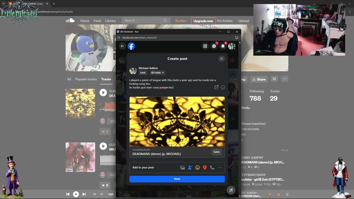Click profile avatar blue penguin image
This screenshot has height=199, width=354.
tap(89, 48)
